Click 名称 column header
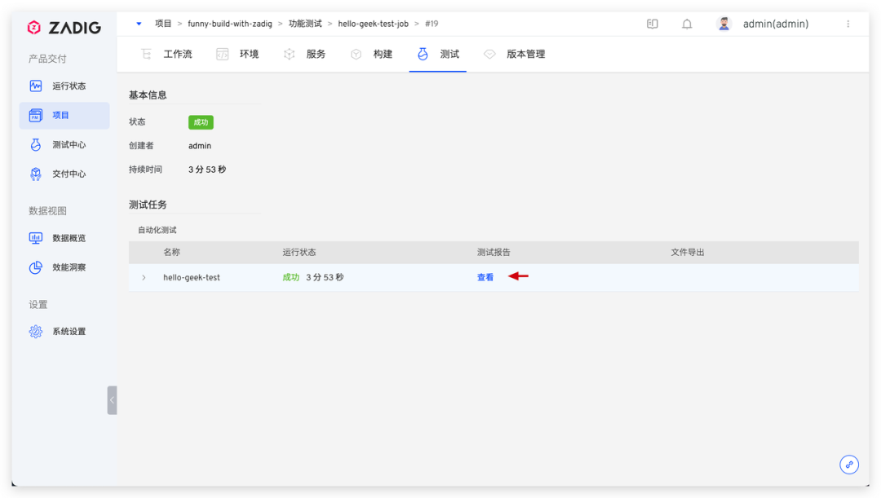Viewport: 881px width, 498px height. 171,252
